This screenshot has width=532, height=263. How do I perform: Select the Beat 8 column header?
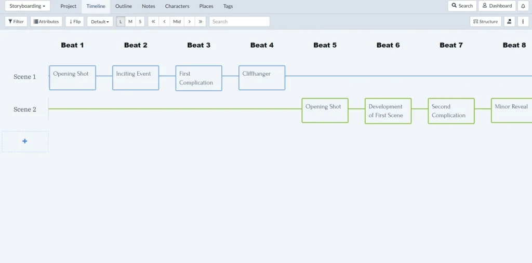tap(514, 45)
